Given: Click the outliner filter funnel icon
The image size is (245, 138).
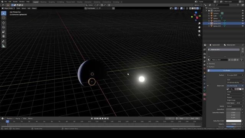Looking at the screenshot, I should 238,5.
